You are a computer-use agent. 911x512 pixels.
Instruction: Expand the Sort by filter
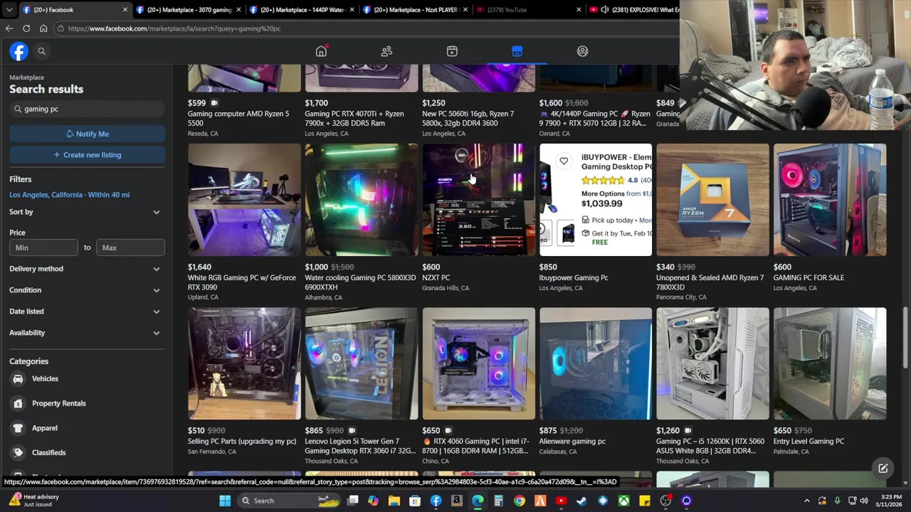pyautogui.click(x=87, y=212)
